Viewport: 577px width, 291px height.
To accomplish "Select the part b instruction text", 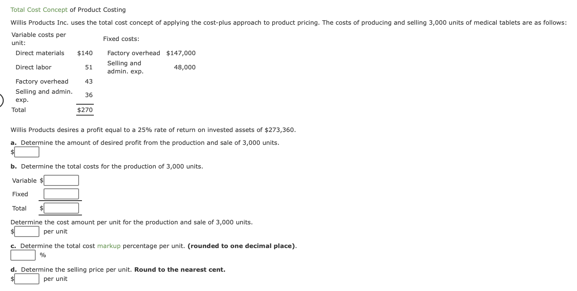I will 107,166.
